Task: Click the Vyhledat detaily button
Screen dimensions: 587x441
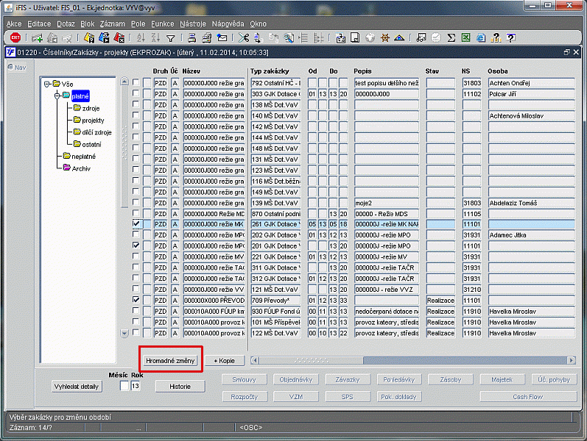Action: click(77, 387)
